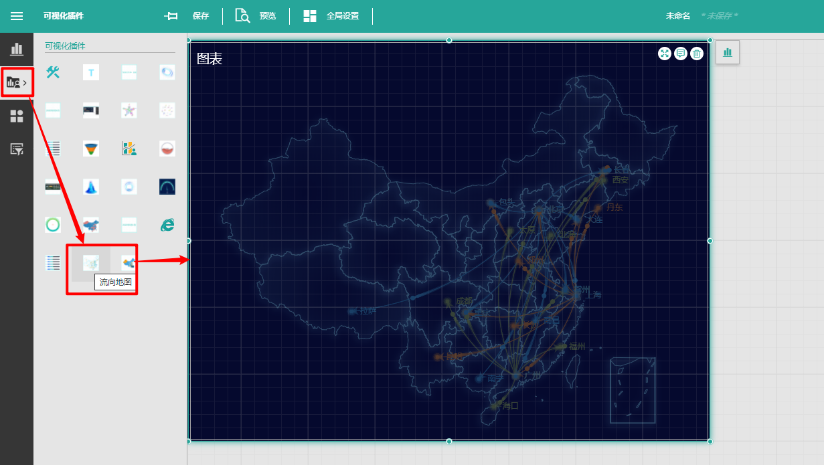Viewport: 824px width, 465px height.
Task: Choose the funnel chart plugin
Action: tap(91, 149)
